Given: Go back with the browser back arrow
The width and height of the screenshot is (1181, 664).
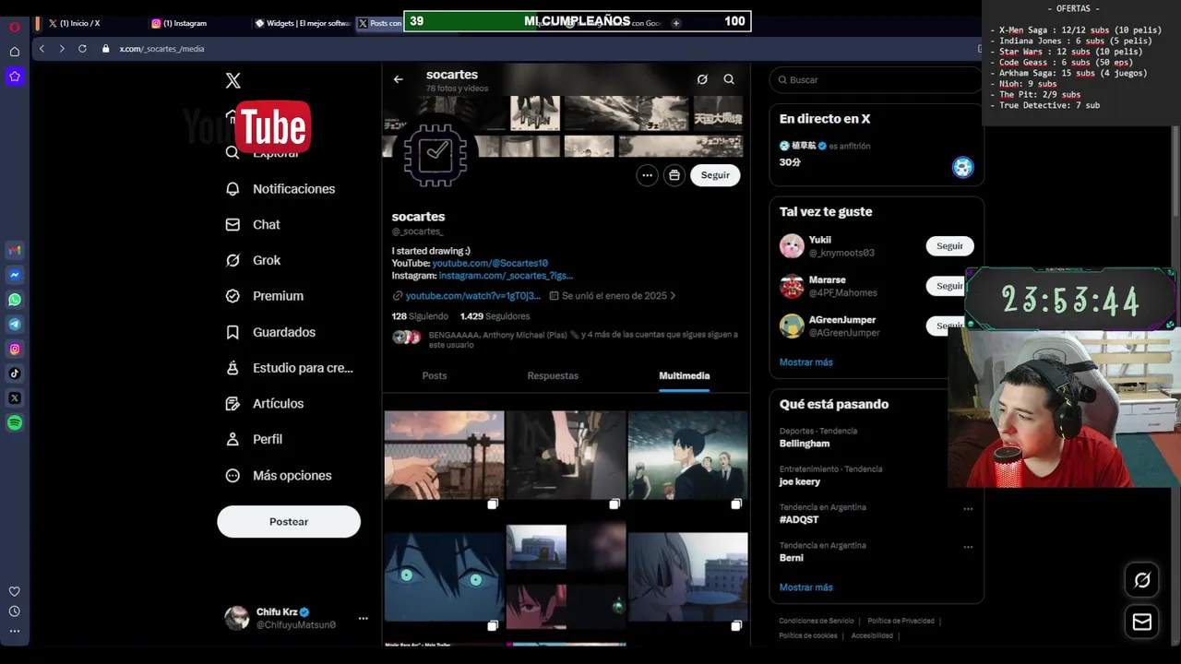Looking at the screenshot, I should tap(42, 49).
